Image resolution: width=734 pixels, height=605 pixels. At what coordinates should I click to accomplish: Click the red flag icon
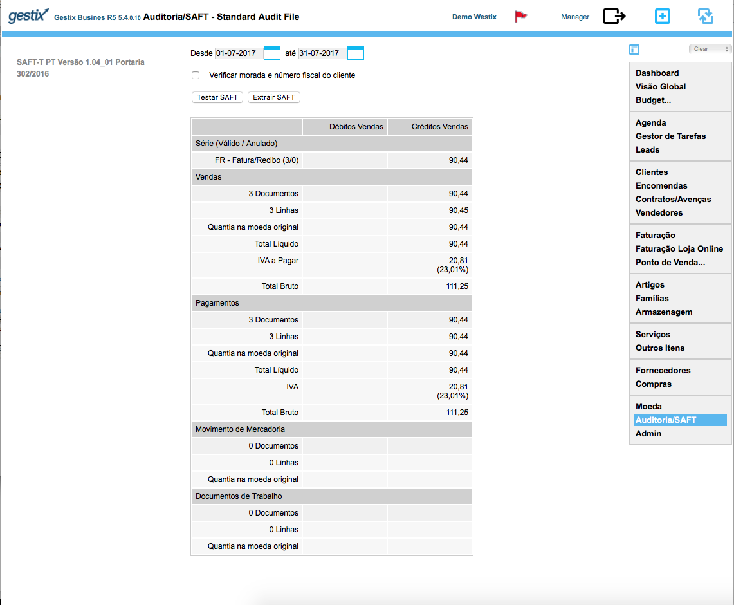[520, 17]
